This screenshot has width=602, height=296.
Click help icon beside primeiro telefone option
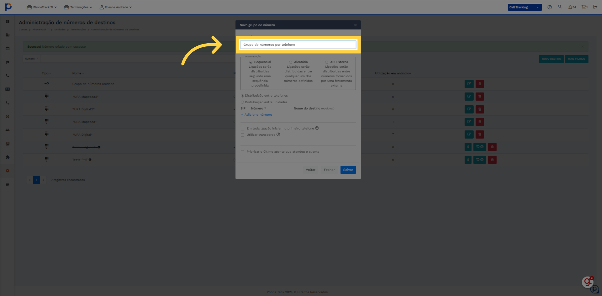pos(317,128)
